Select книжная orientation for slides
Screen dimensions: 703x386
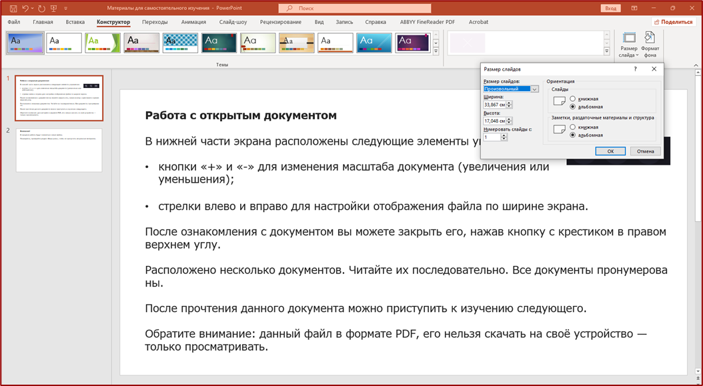[x=573, y=99]
